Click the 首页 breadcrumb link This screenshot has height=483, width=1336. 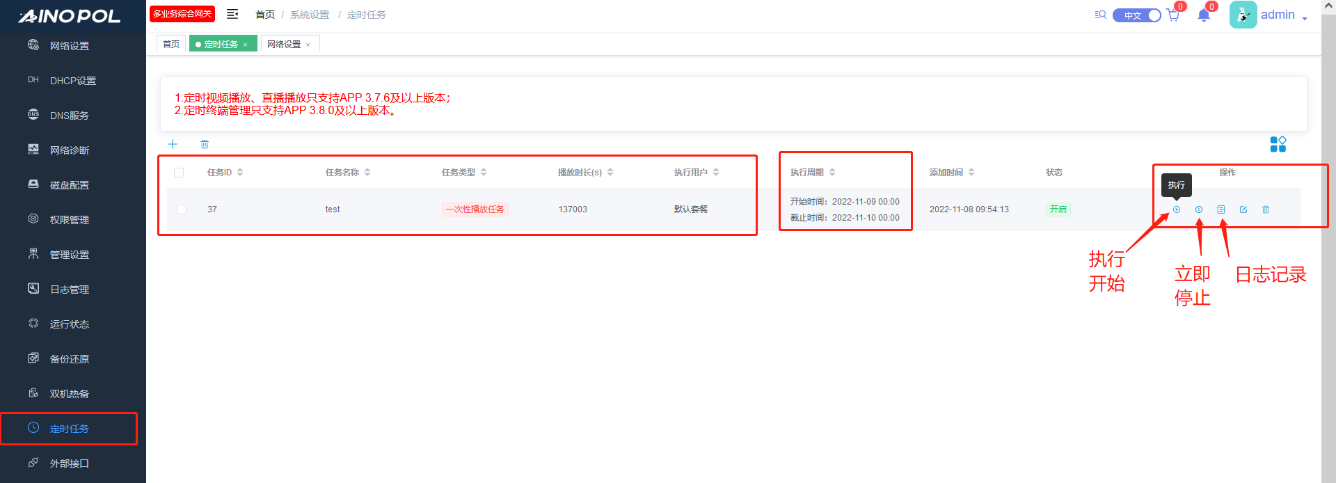coord(264,15)
